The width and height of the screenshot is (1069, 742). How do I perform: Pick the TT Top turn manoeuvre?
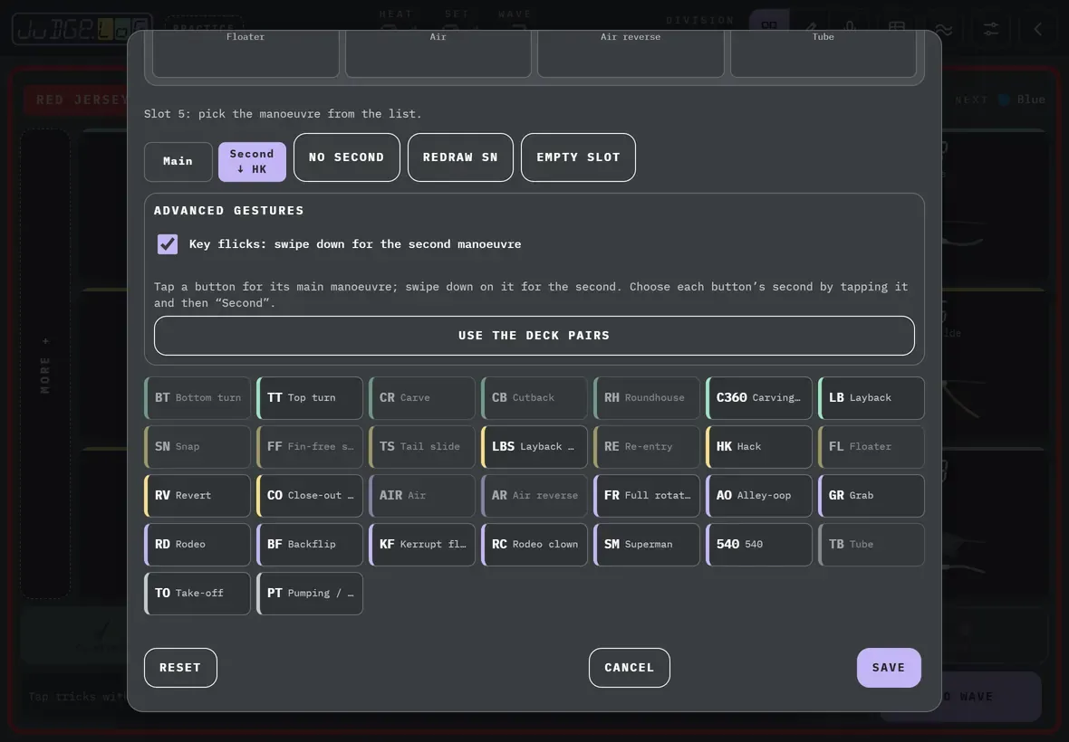(310, 397)
